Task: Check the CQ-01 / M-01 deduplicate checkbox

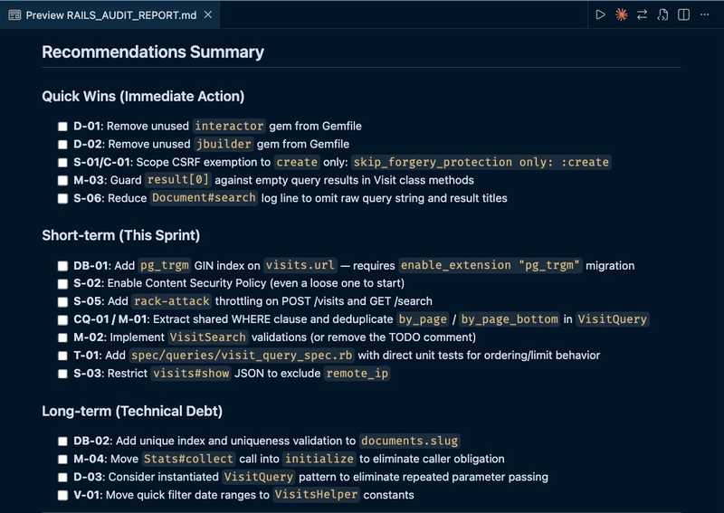Action: [62, 319]
